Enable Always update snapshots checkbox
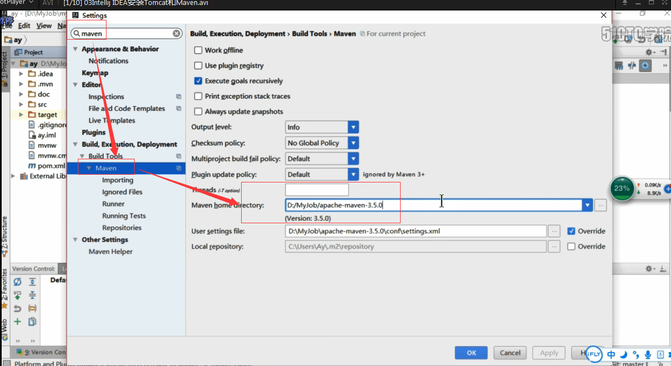This screenshot has width=671, height=366. pyautogui.click(x=198, y=111)
